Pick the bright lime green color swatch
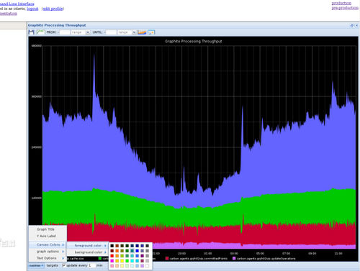Image resolution: width=360 pixels, height=271 pixels. 127,261
